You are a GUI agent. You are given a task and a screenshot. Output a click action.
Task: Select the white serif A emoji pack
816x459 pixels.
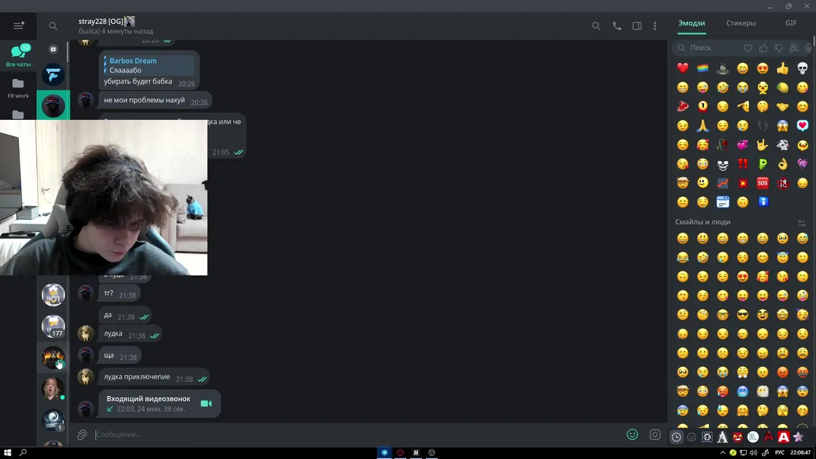[x=722, y=437]
